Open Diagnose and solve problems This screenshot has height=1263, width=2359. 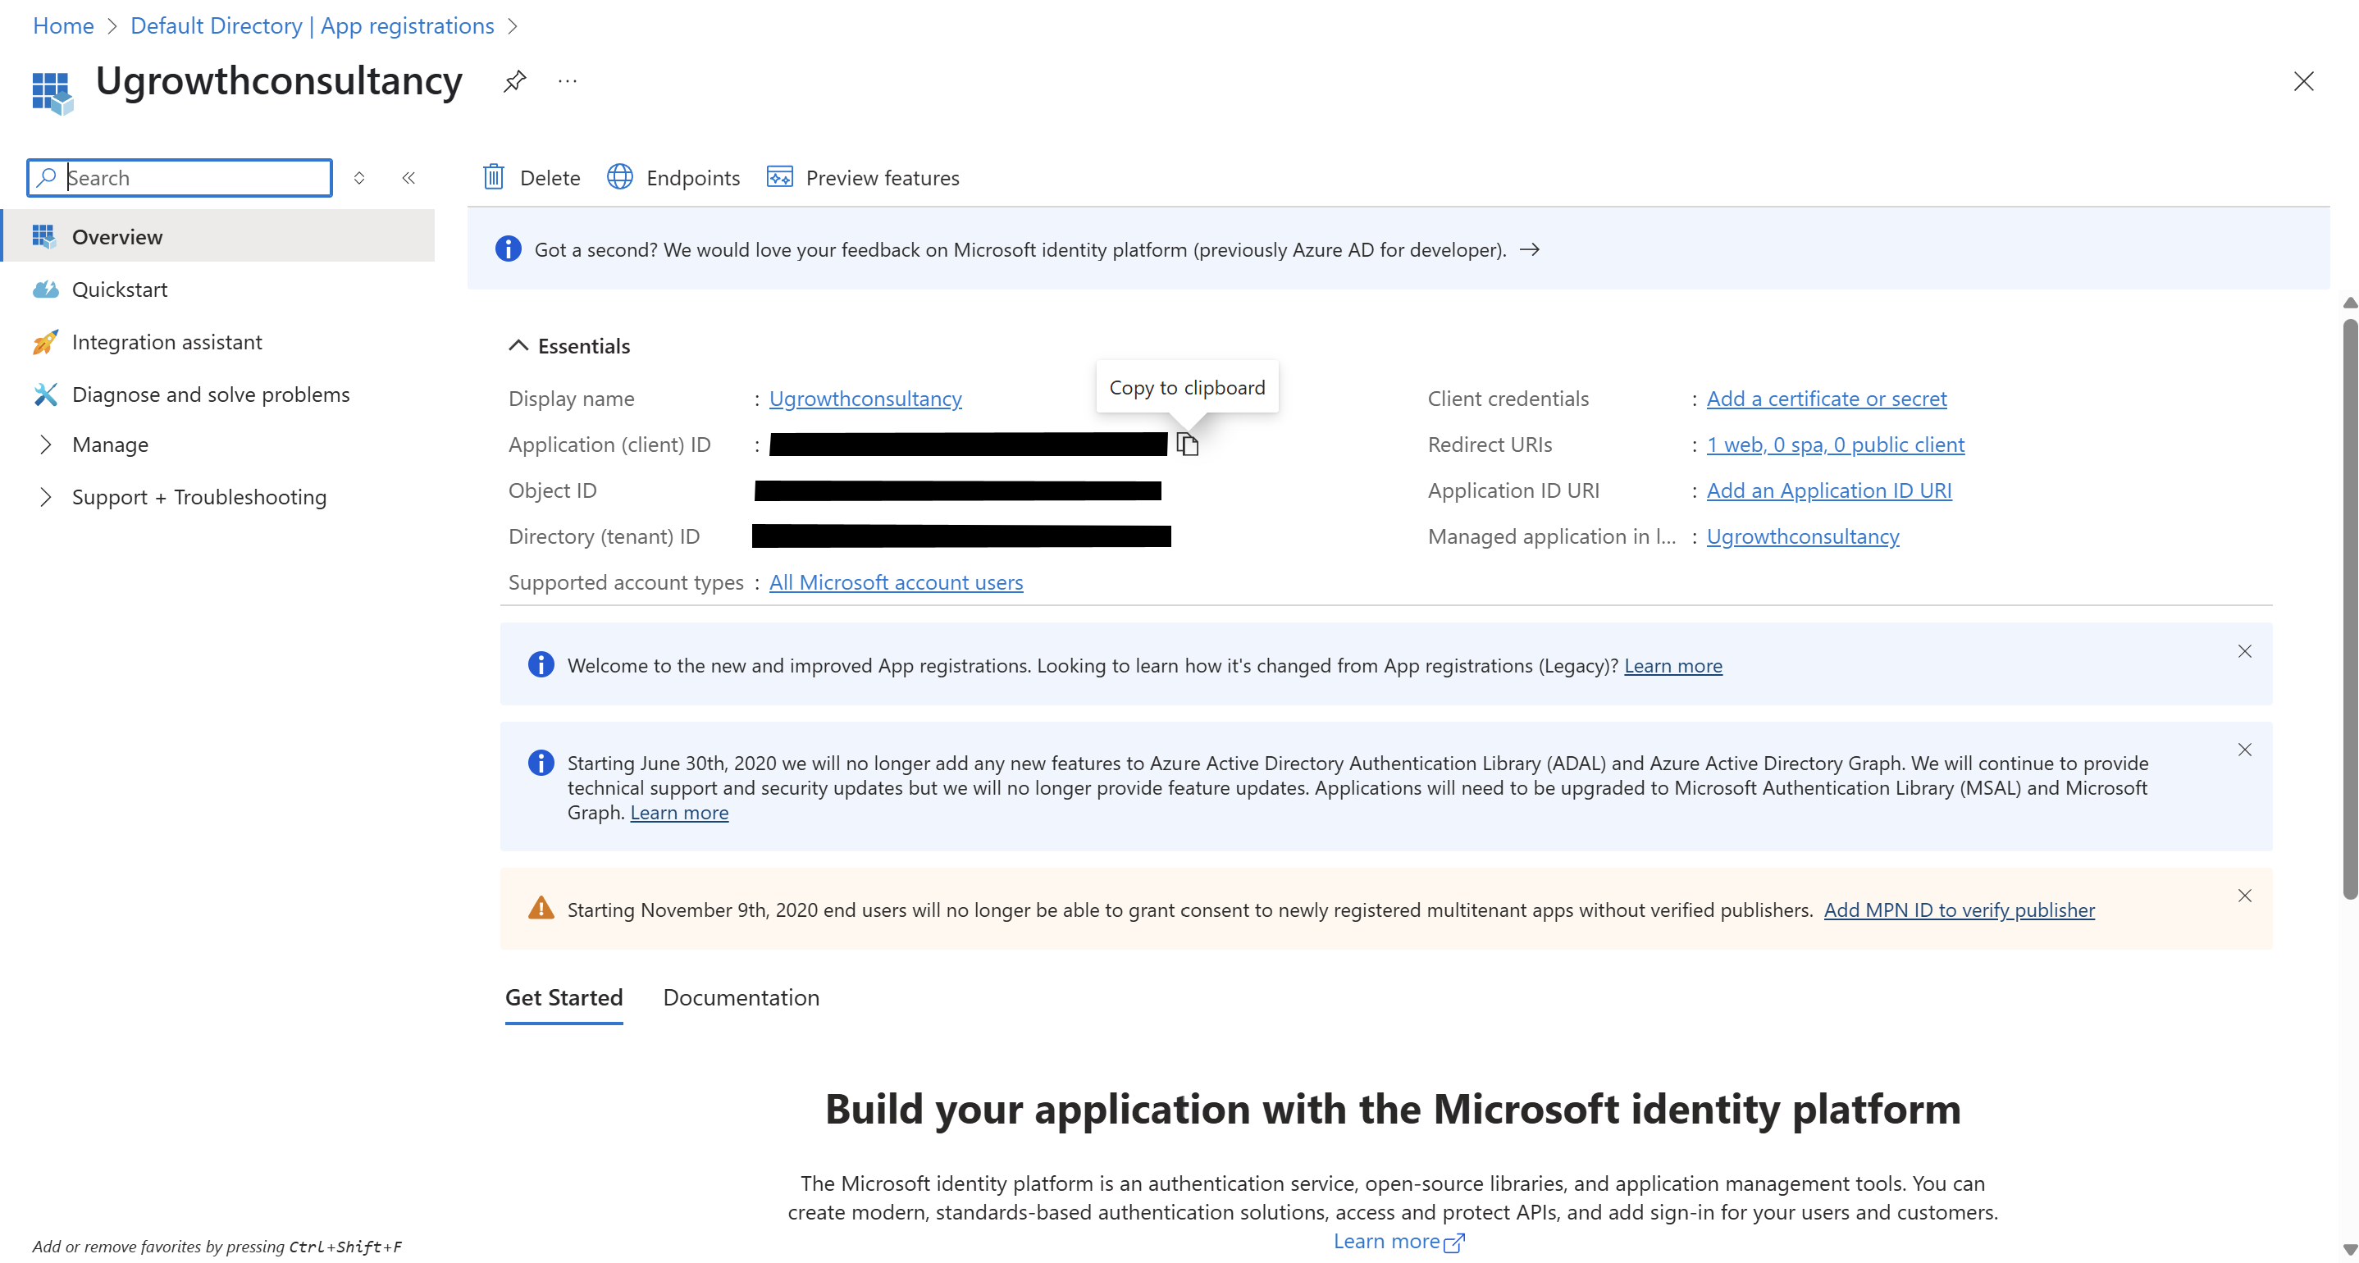tap(211, 394)
